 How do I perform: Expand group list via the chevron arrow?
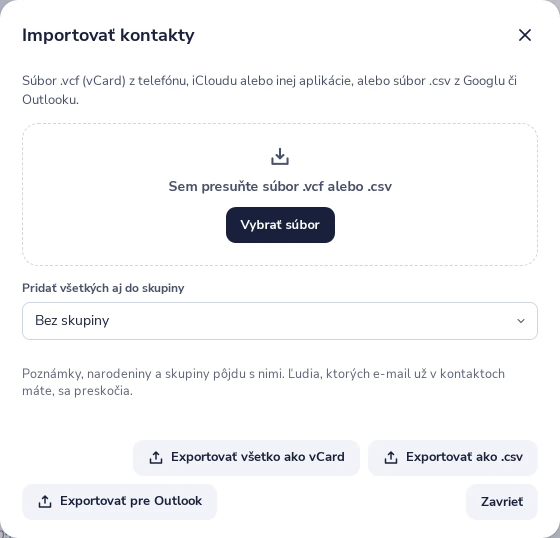pos(521,321)
